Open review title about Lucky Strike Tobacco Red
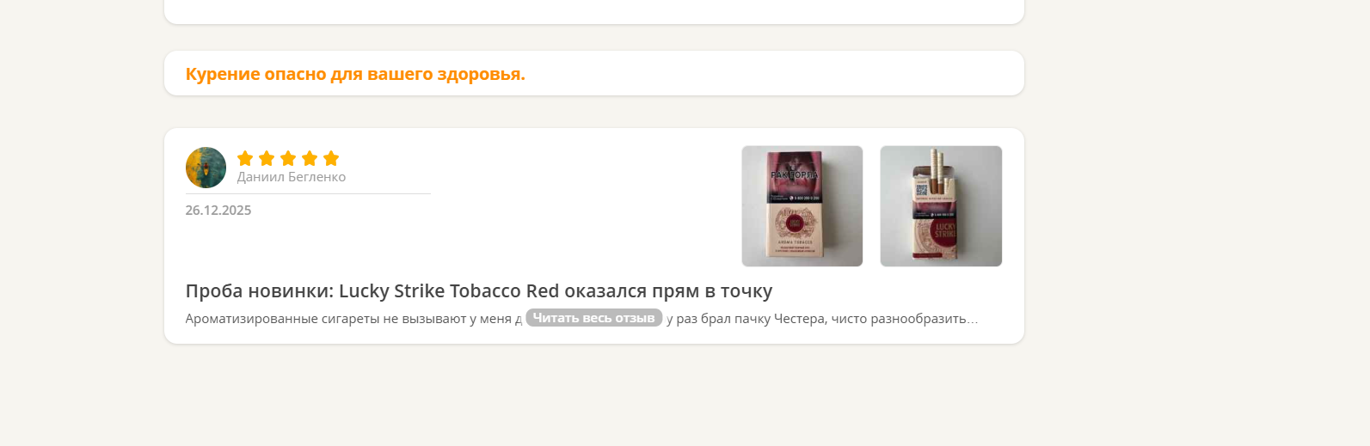The image size is (1370, 446). [x=479, y=291]
